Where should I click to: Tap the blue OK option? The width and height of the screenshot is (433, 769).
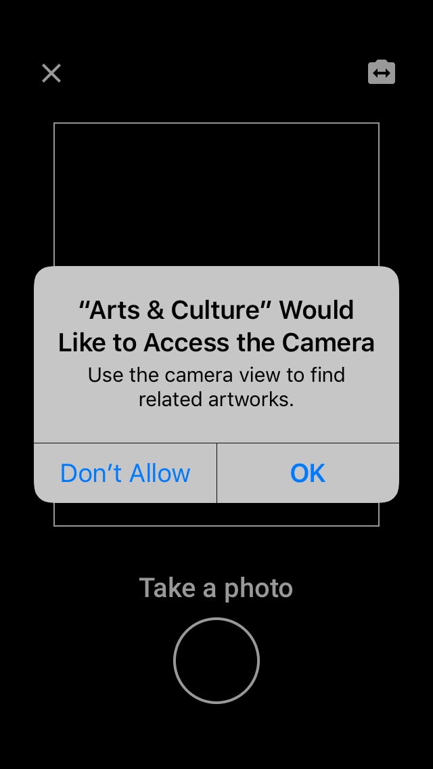pyautogui.click(x=308, y=473)
